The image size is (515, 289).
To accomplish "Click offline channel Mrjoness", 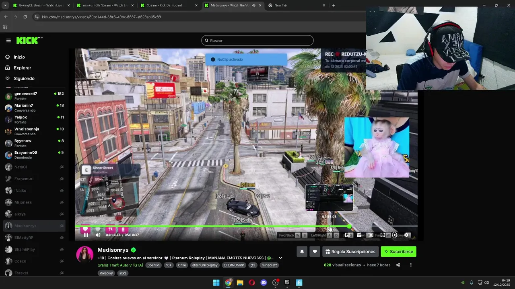I will [x=34, y=202].
